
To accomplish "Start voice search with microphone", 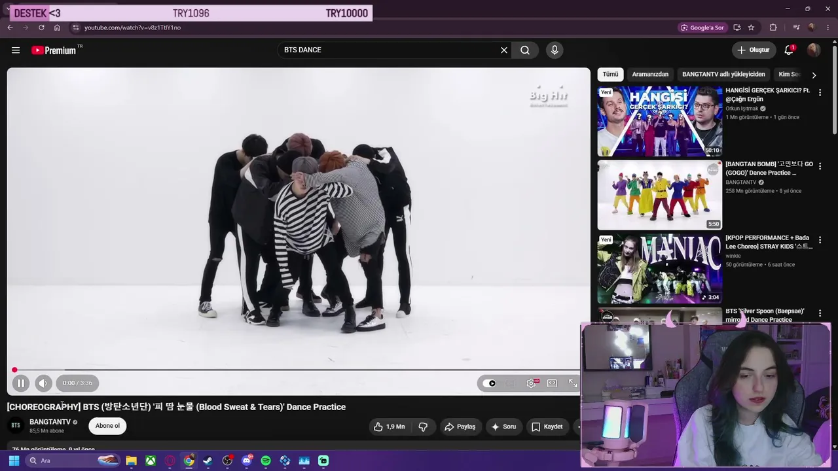I will click(555, 50).
